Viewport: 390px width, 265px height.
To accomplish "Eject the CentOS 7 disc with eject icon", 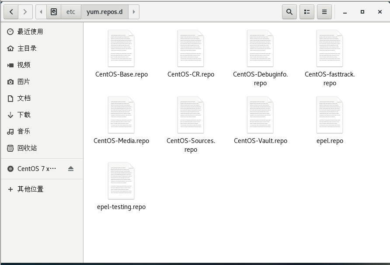I will [71, 169].
